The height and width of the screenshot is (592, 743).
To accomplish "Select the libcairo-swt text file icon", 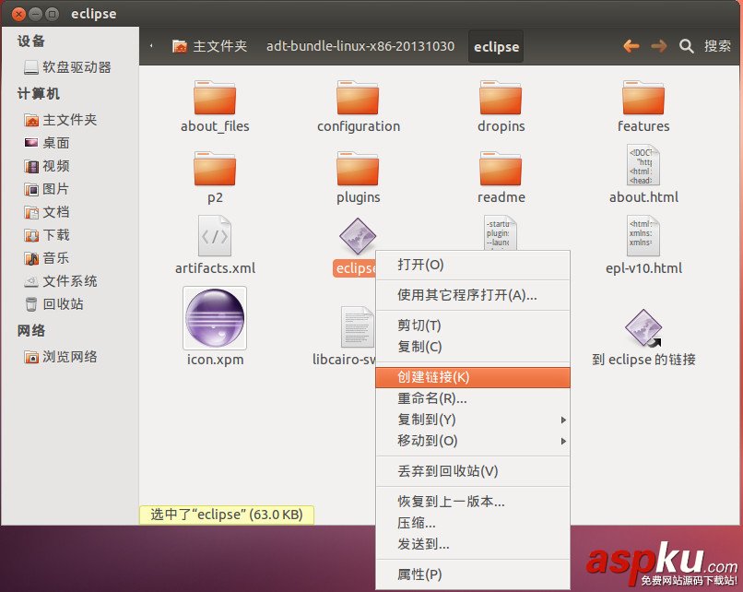I will point(358,327).
